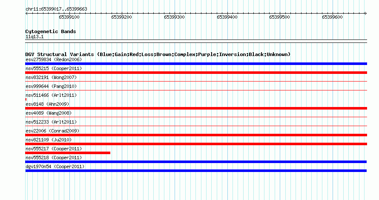Viewport: 379px width, 200px height.
Task: Open the esv999644 (Pang2010) variant
Action: [x=51, y=86]
